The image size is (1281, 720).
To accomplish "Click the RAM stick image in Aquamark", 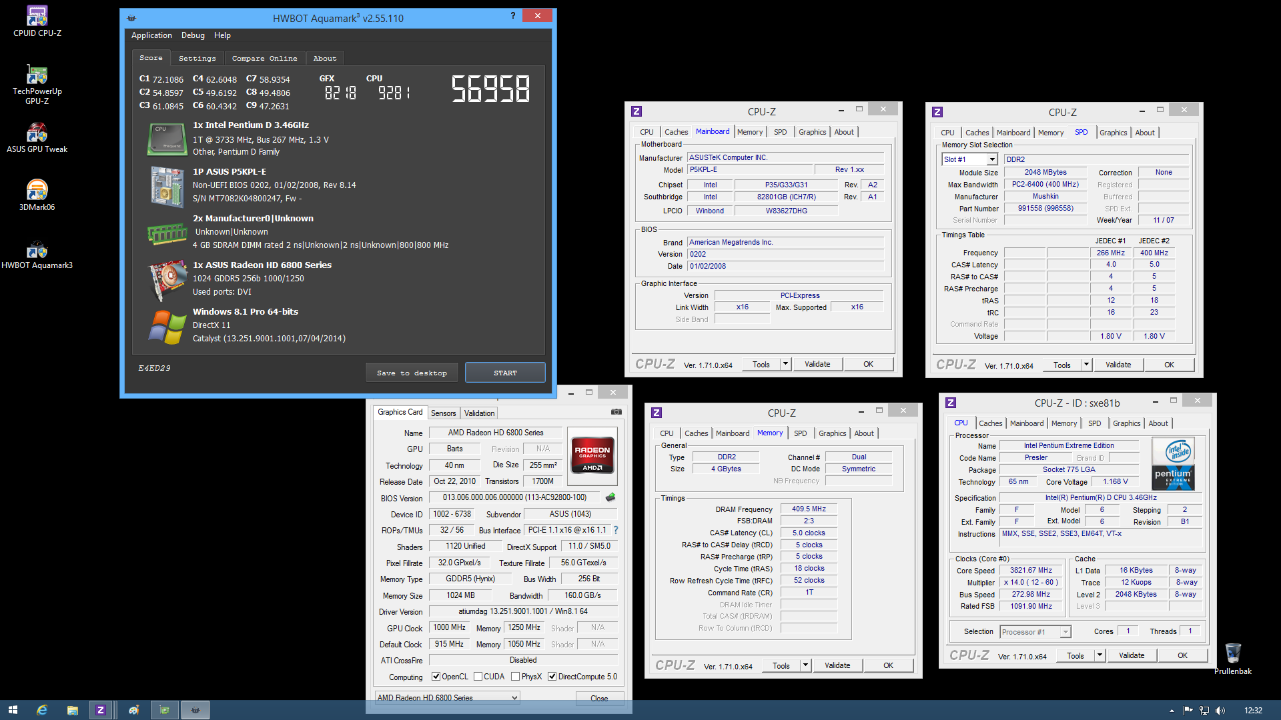I will (x=167, y=233).
